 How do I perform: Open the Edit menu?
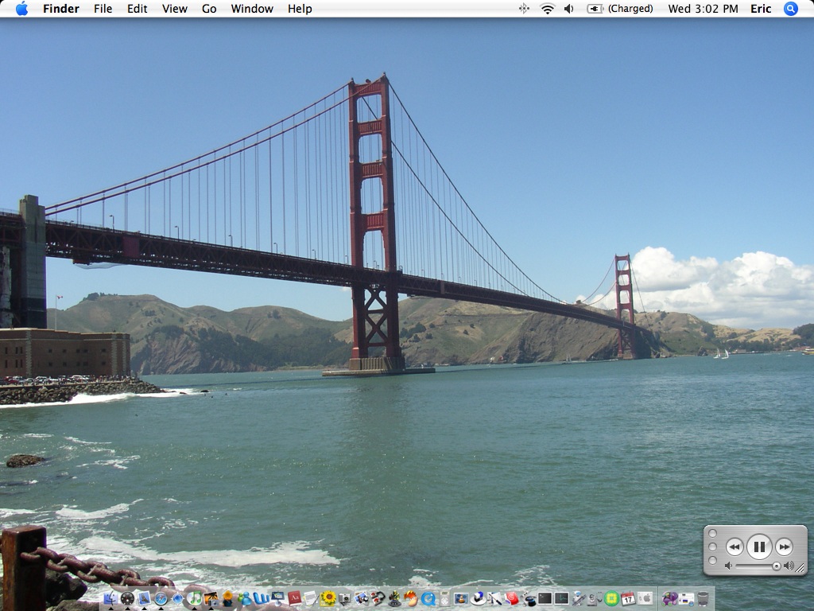coord(137,8)
